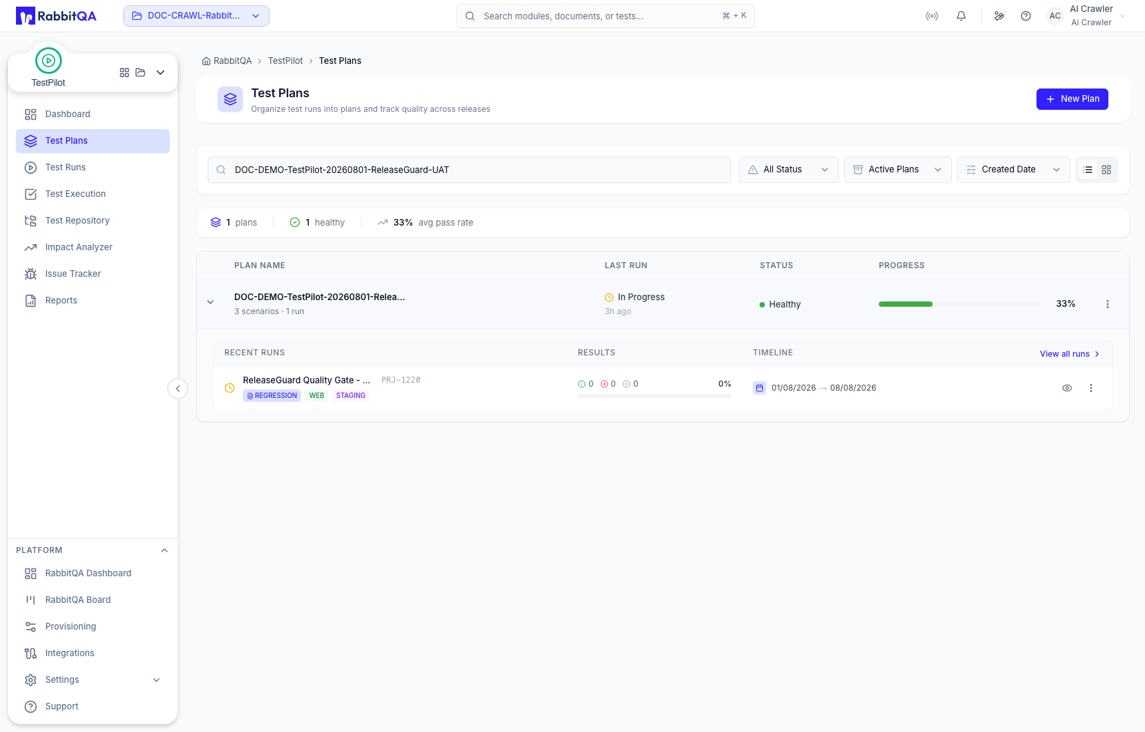The image size is (1145, 732).
Task: Click the ReleaseGuard run 0% results bar
Action: coord(654,396)
